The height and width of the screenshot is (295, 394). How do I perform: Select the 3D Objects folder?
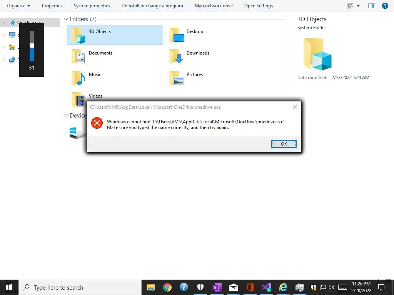pyautogui.click(x=115, y=35)
